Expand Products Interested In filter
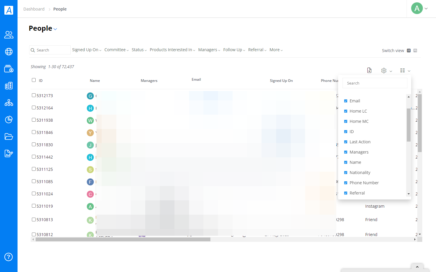The image size is (436, 272). 172,50
